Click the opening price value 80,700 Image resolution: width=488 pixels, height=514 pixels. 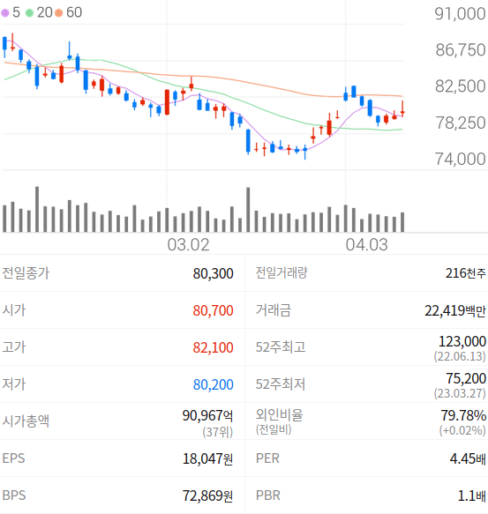click(x=213, y=310)
